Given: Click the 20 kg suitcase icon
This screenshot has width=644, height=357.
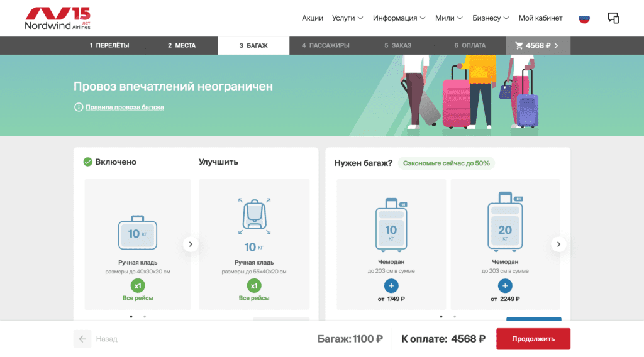Looking at the screenshot, I should (505, 222).
